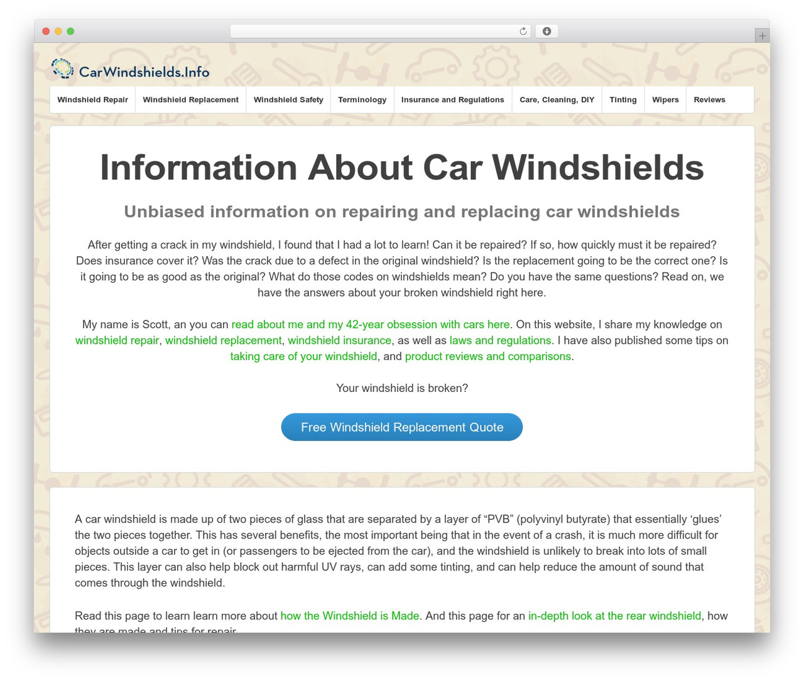
Task: Go to Windshield Safety section
Action: point(288,100)
